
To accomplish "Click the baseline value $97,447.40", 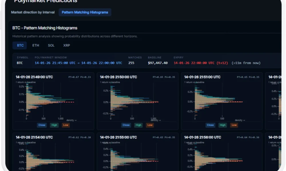I will click(x=158, y=63).
